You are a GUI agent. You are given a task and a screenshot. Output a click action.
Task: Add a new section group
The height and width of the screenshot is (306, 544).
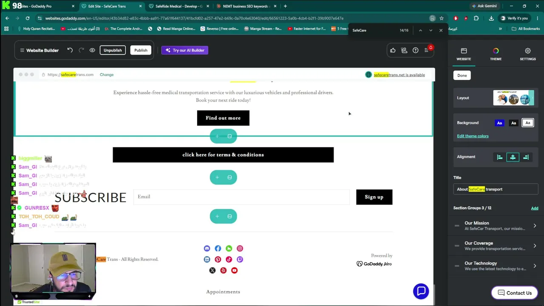535,208
